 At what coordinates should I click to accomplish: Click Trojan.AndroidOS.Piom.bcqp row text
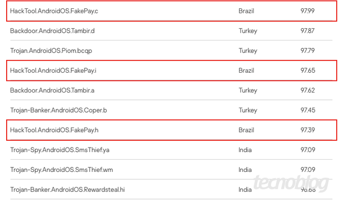(51, 50)
